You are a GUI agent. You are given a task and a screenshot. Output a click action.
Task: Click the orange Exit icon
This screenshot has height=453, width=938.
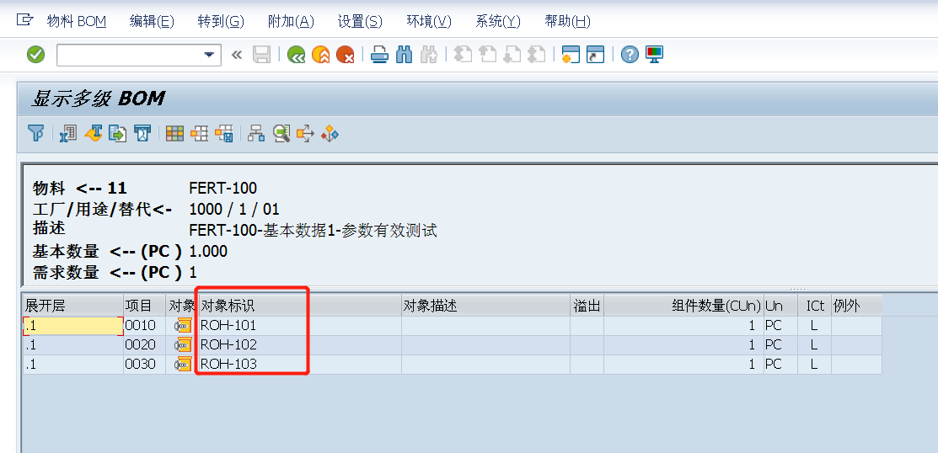(x=320, y=55)
